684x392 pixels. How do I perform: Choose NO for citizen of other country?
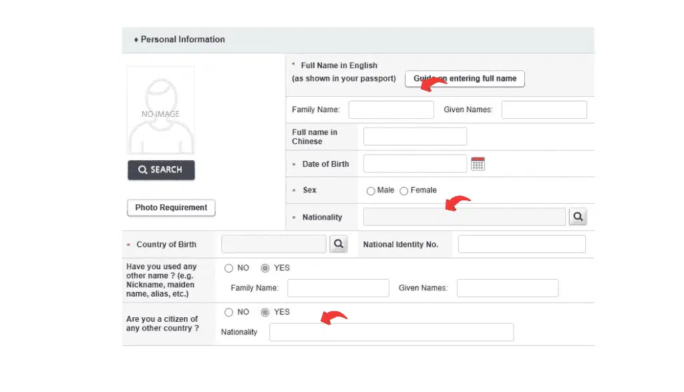pos(228,313)
